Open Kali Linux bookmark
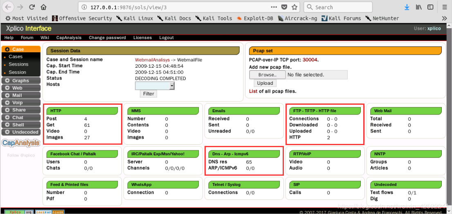This screenshot has width=452, height=214. point(135,18)
